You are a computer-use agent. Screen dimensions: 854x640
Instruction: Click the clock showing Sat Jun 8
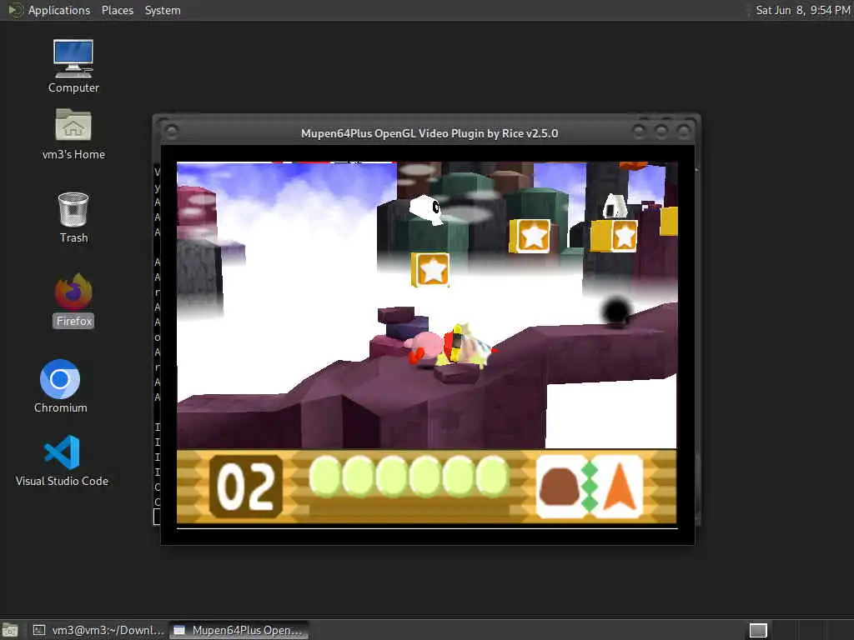[x=803, y=10]
